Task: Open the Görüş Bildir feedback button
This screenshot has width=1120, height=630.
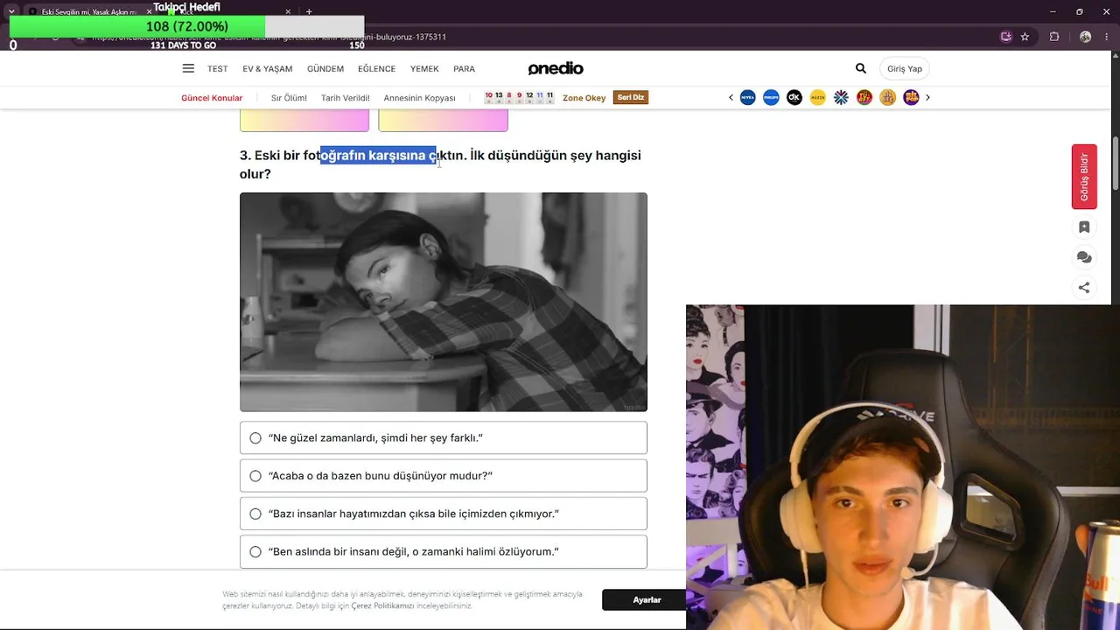Action: tap(1084, 177)
